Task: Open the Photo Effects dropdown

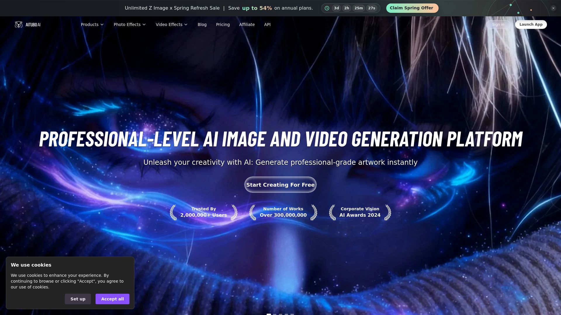Action: (x=129, y=24)
